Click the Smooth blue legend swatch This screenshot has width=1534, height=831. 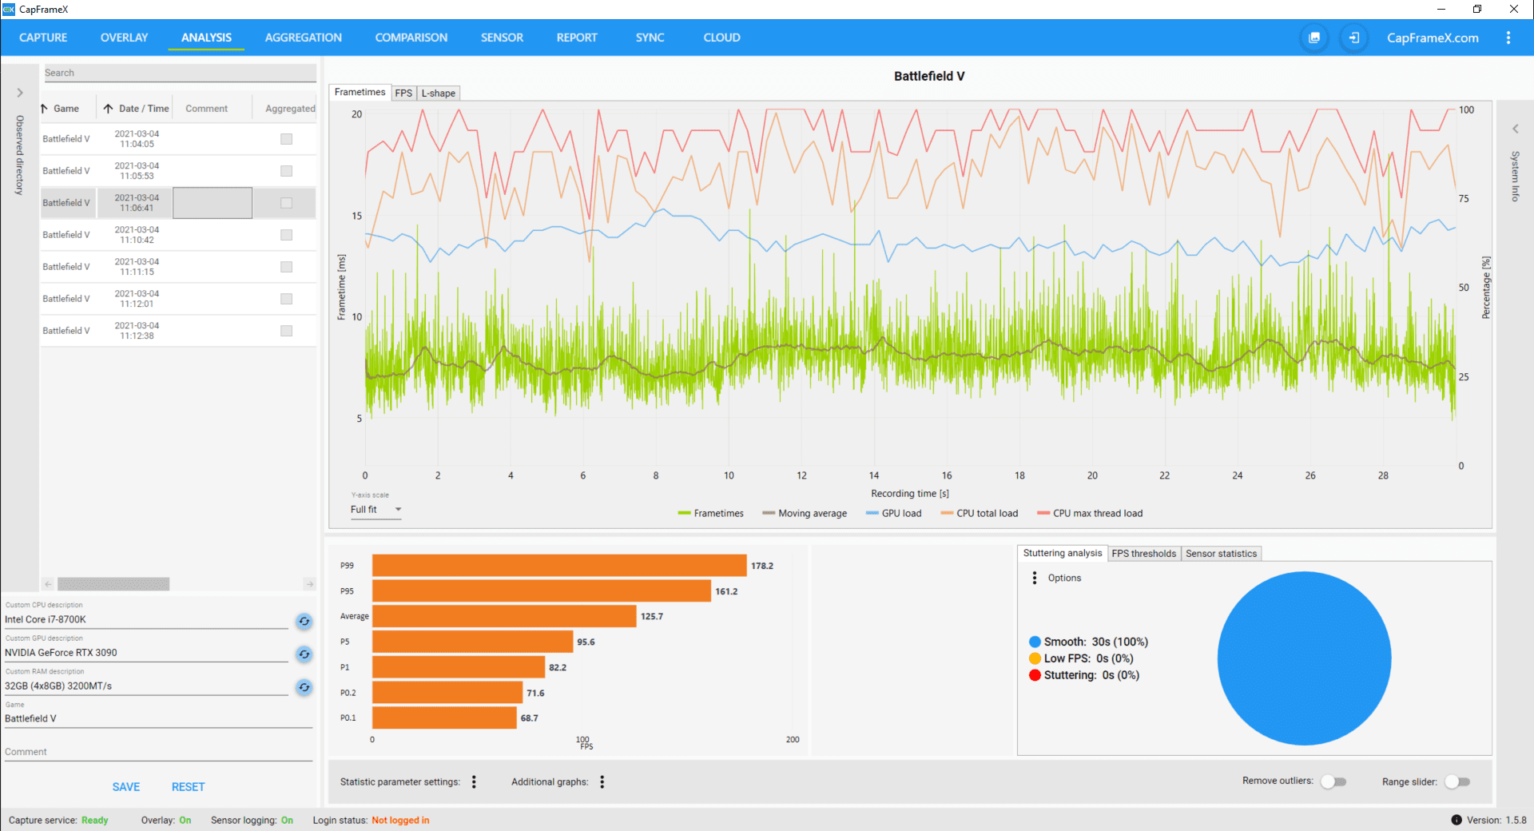pos(1035,642)
